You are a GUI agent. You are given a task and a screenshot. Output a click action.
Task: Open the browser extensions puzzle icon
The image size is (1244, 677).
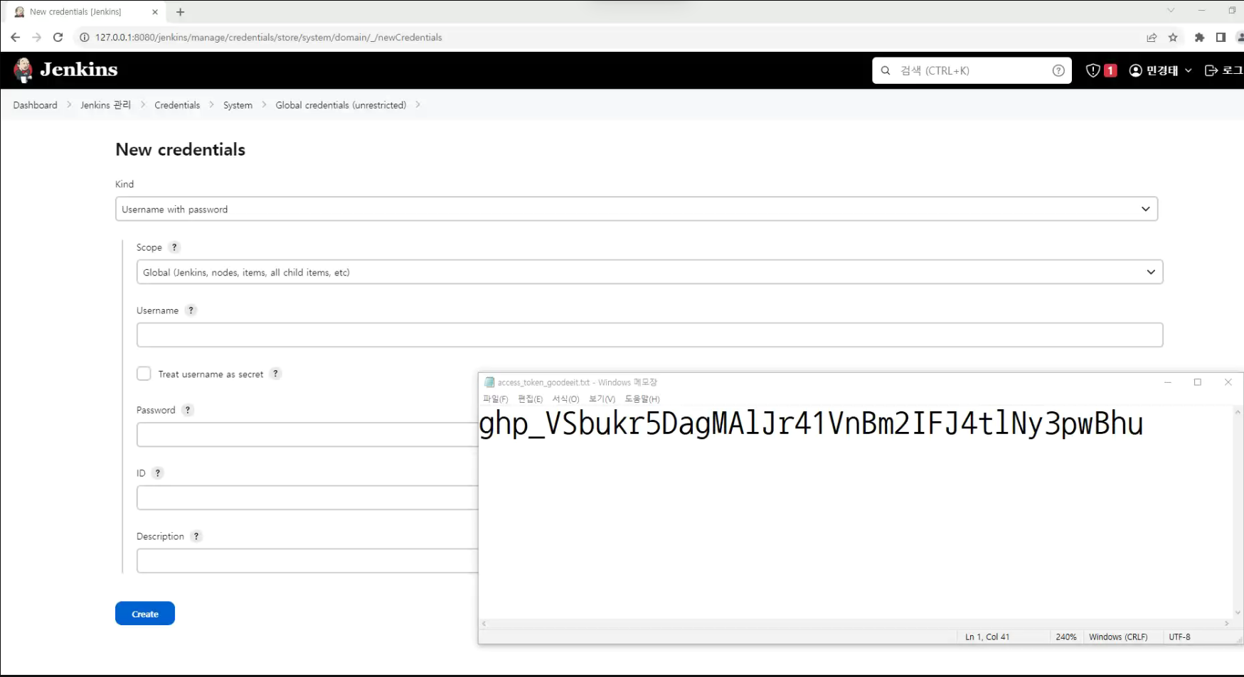coord(1199,38)
